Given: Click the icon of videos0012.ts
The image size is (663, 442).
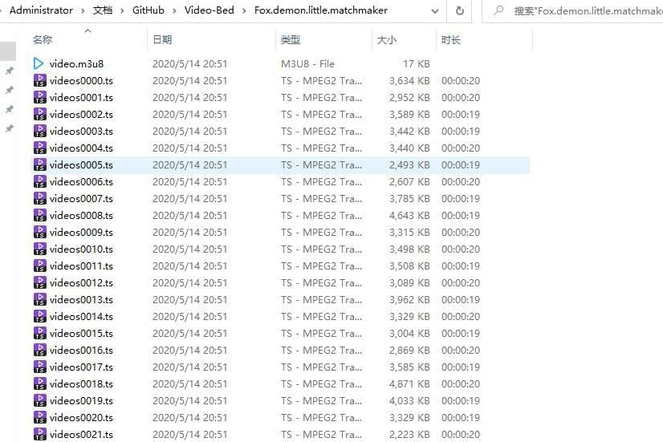Looking at the screenshot, I should point(40,282).
